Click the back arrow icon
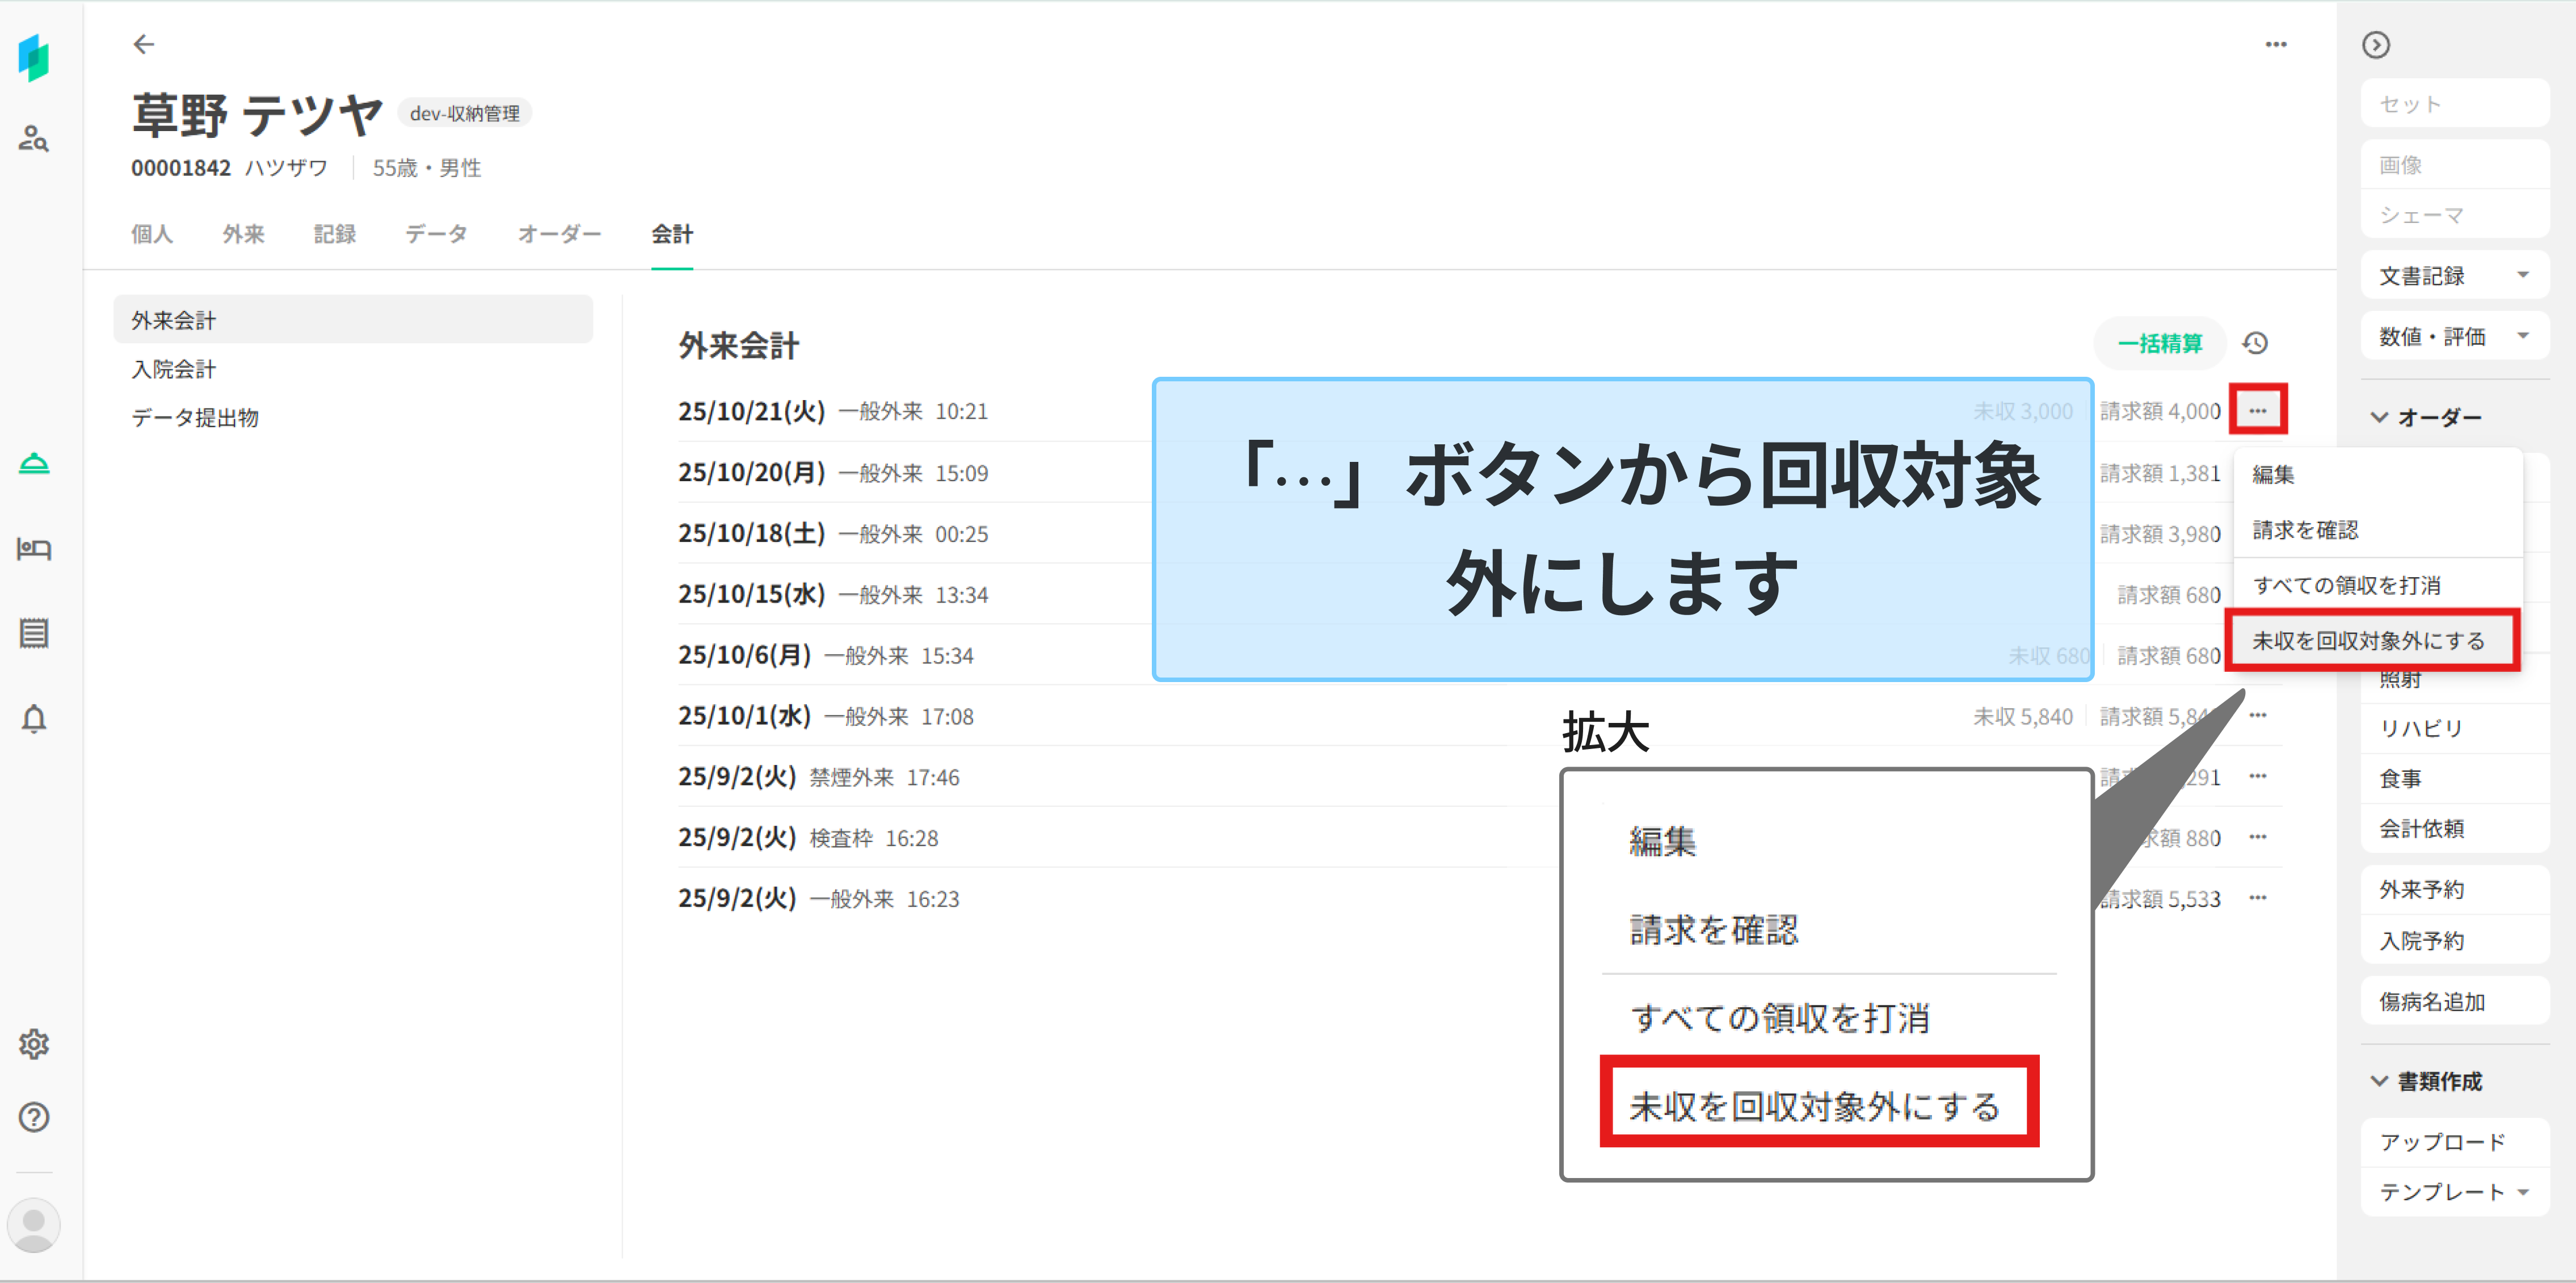 pyautogui.click(x=144, y=44)
